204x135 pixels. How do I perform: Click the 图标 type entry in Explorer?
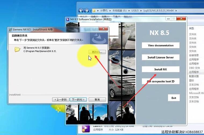coord(192,81)
